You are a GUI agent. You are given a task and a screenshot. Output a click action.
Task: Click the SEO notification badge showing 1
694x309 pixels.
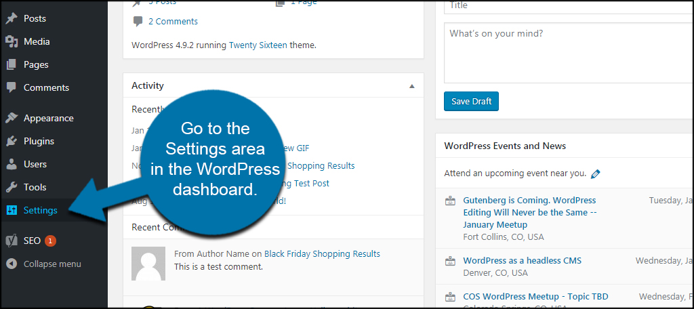[50, 241]
